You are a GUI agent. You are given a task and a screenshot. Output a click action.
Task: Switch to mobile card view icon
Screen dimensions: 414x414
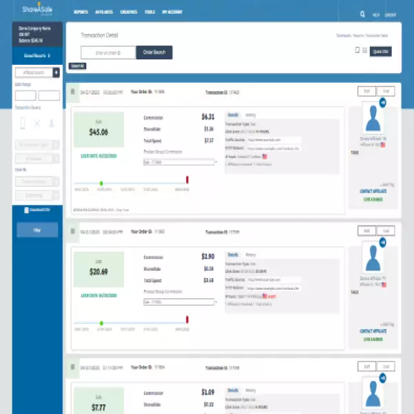coord(357,50)
